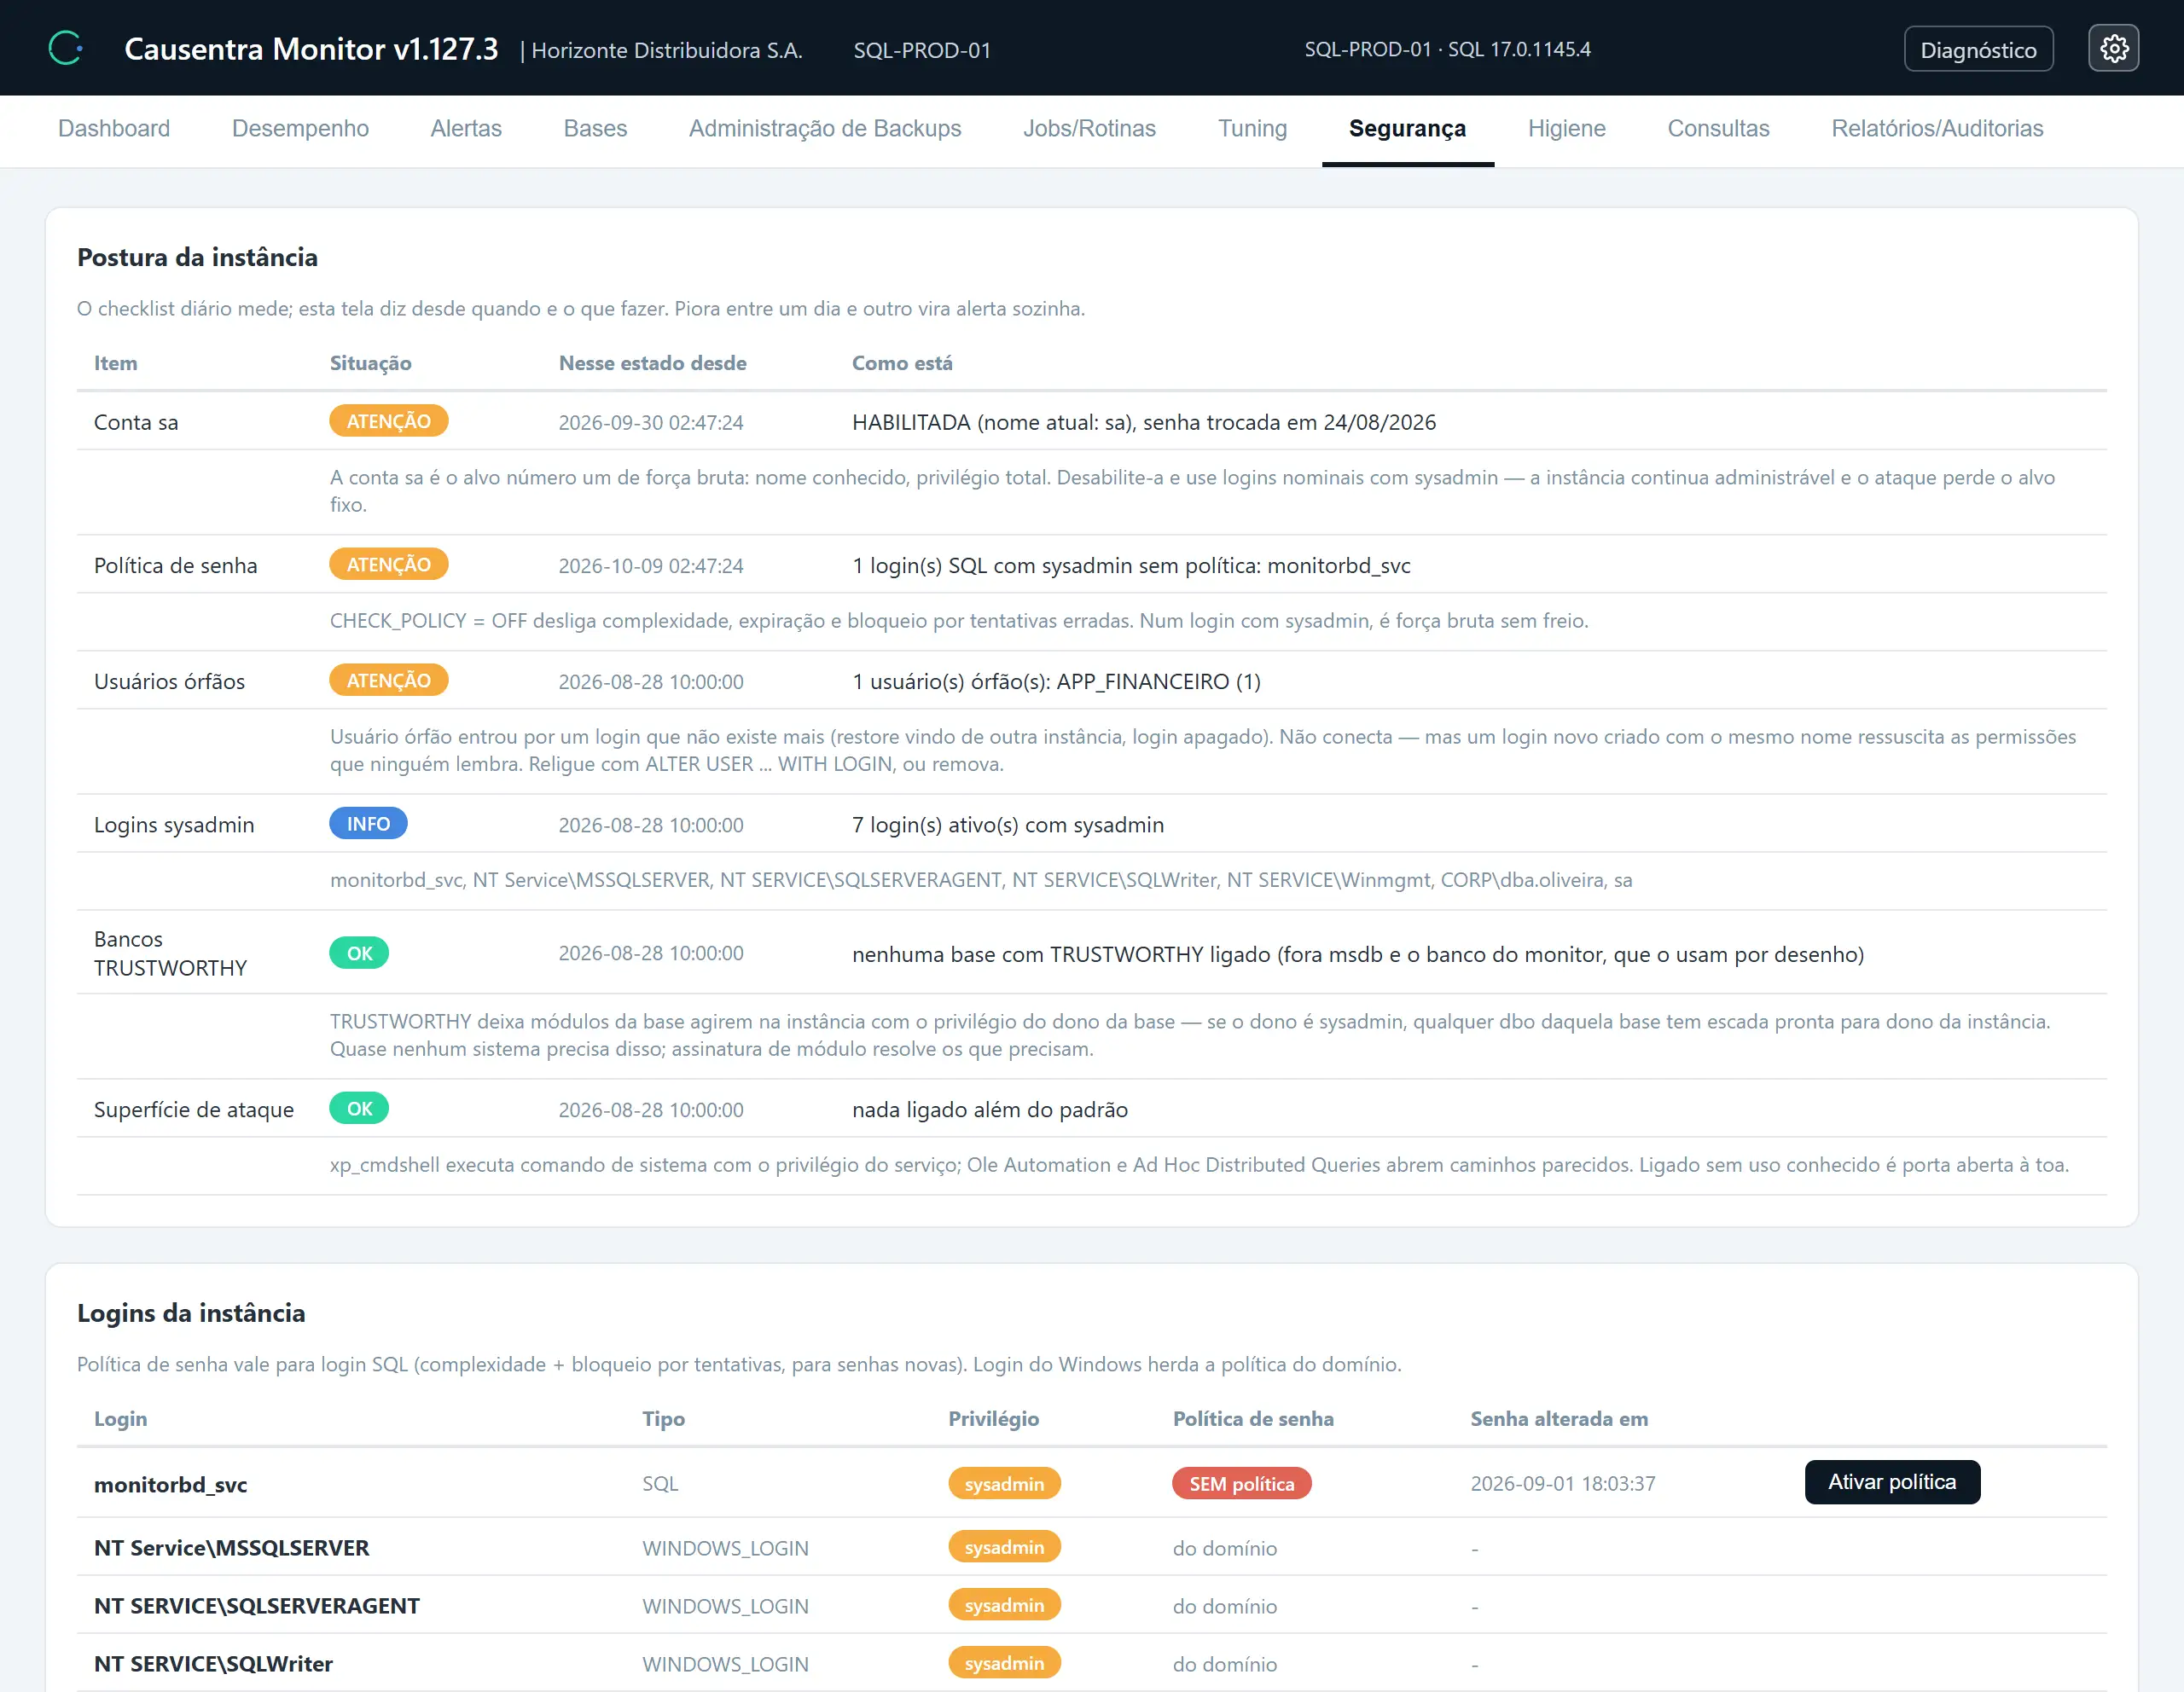Open the Consultas tab

coord(1718,128)
